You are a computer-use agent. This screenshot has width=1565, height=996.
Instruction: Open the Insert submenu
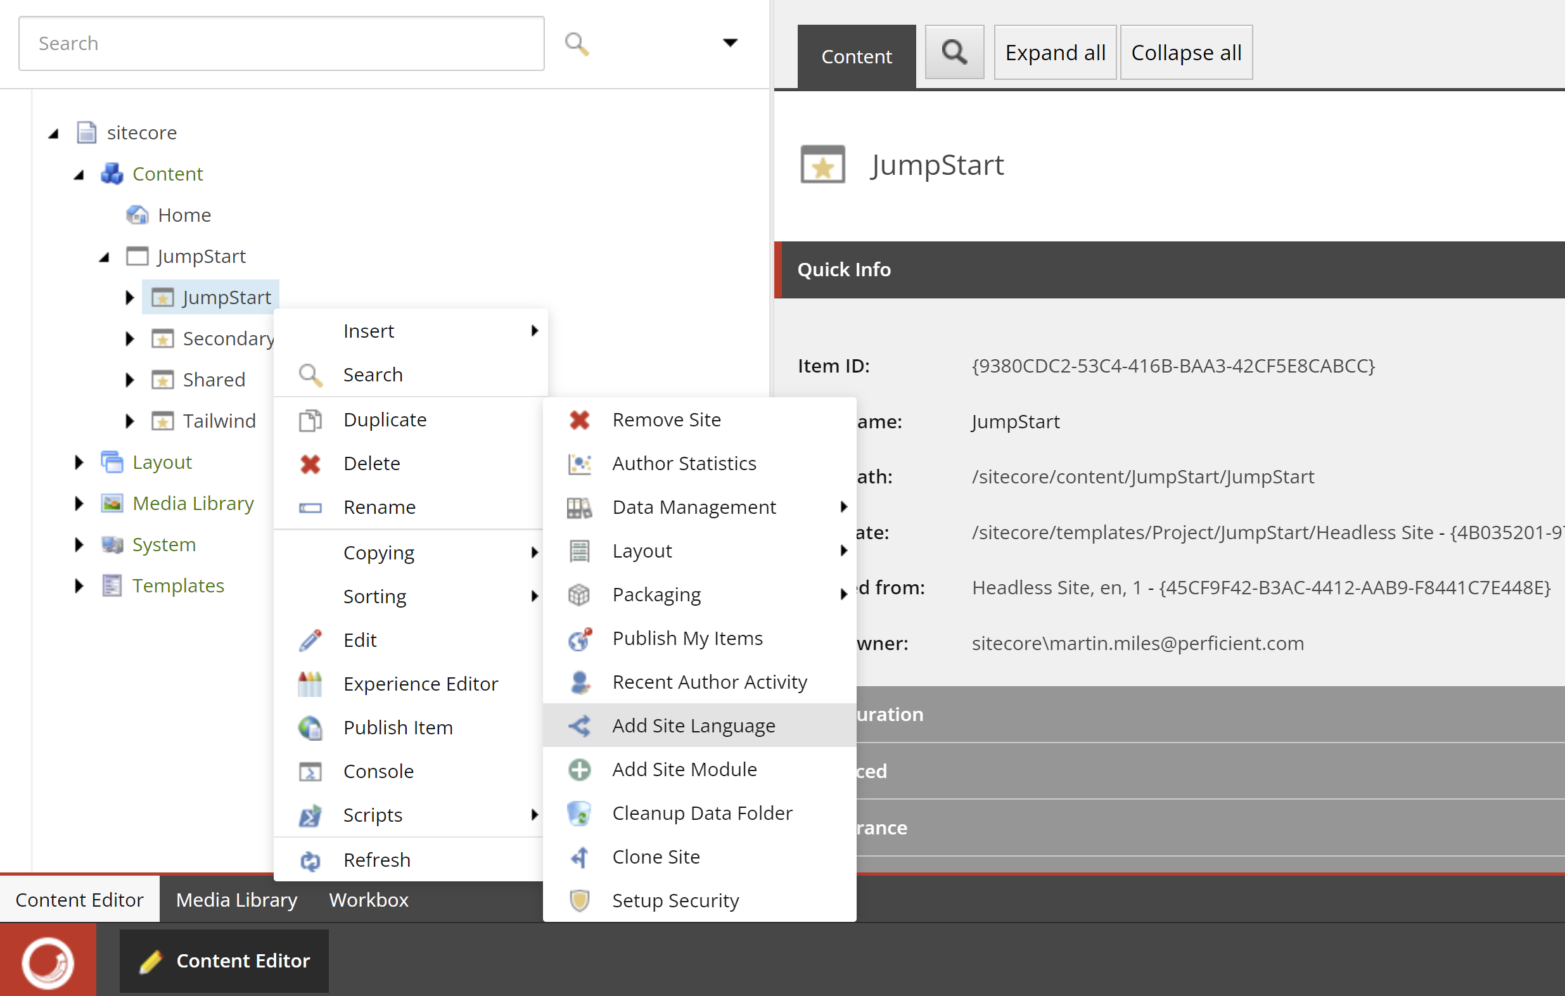[411, 331]
